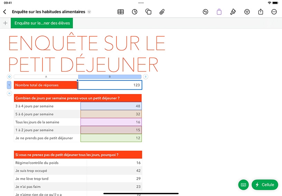Select the purple highlighted cell with 16

click(111, 122)
